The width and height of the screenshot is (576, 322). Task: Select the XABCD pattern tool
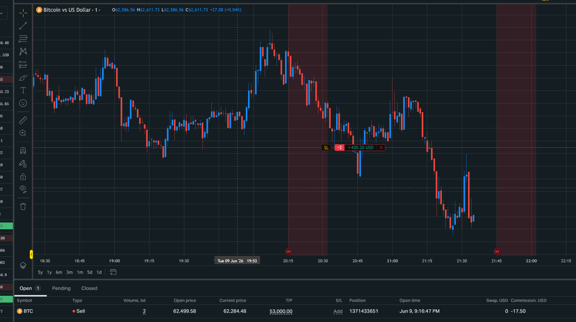click(x=23, y=51)
